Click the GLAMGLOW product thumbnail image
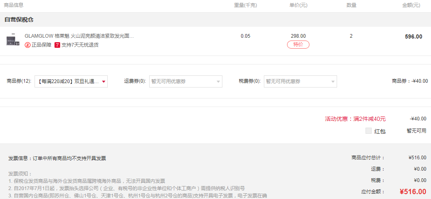Screen dimensions: 431x199 coord(13,40)
